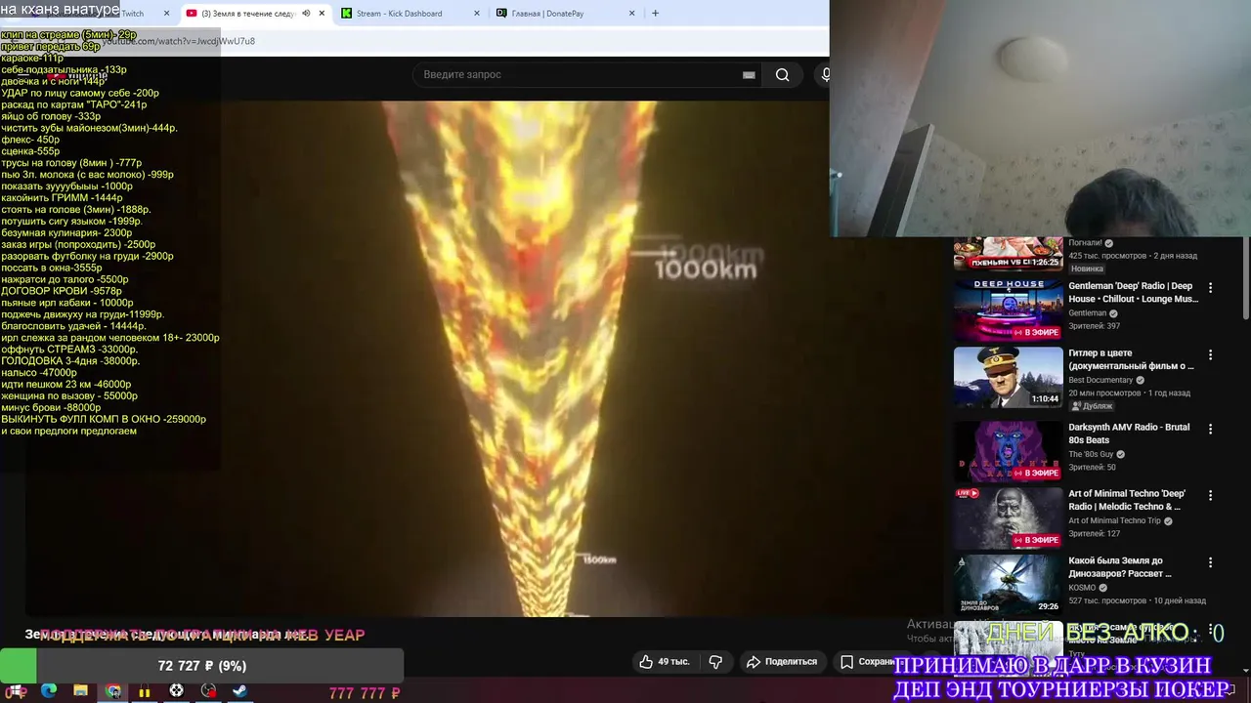The height and width of the screenshot is (703, 1251).
Task: Mute the YouTube tab via speaker icon
Action: point(306,14)
